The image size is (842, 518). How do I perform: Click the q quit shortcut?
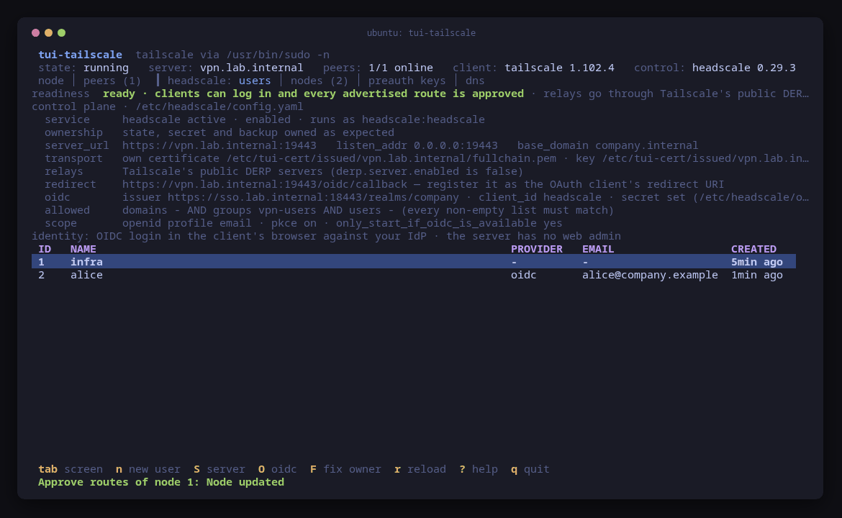pos(530,469)
